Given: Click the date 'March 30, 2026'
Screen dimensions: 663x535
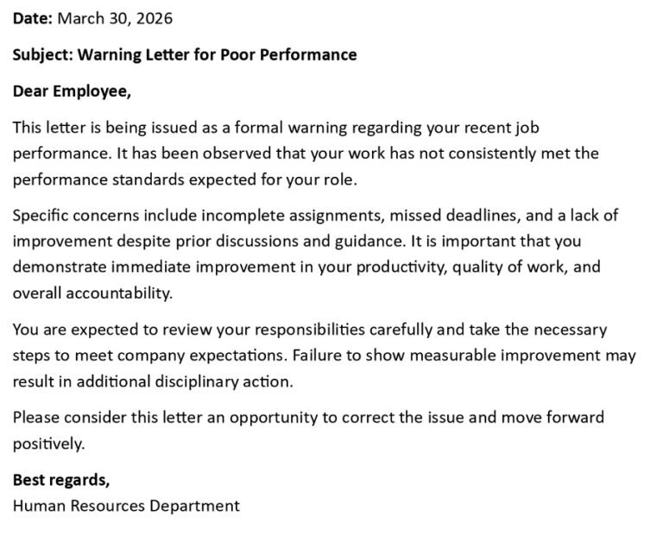Looking at the screenshot, I should pos(115,18).
